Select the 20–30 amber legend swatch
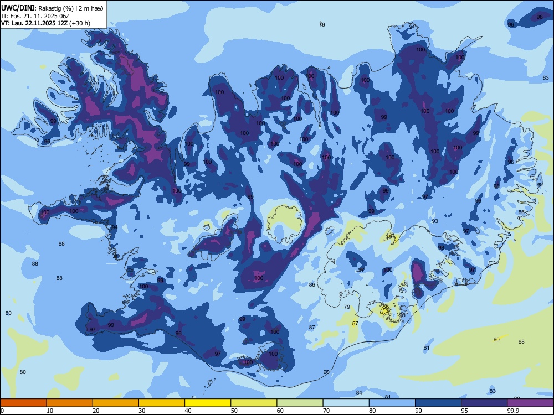This screenshot has width=554, height=415. (116, 403)
